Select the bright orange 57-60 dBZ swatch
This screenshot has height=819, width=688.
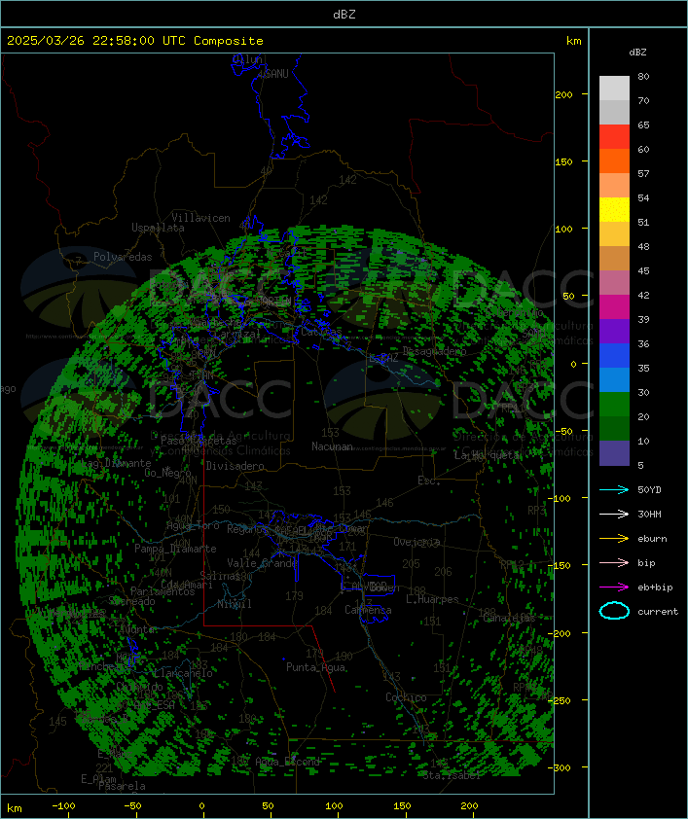(x=614, y=160)
